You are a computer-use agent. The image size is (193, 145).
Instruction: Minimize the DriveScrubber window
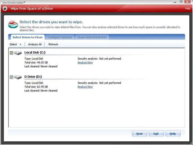pos(175,2)
